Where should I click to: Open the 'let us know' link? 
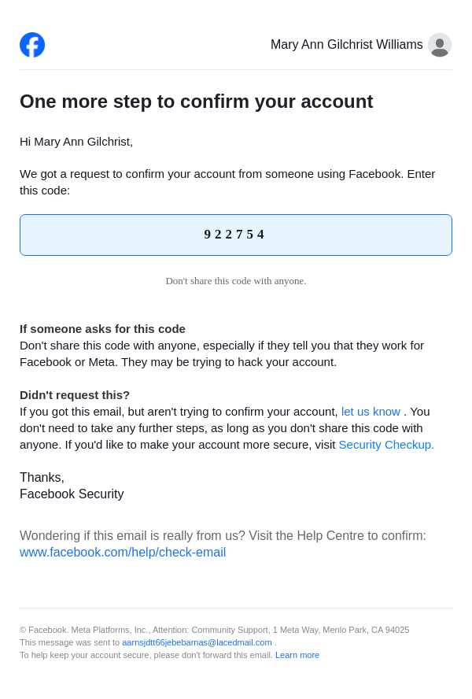click(x=371, y=412)
